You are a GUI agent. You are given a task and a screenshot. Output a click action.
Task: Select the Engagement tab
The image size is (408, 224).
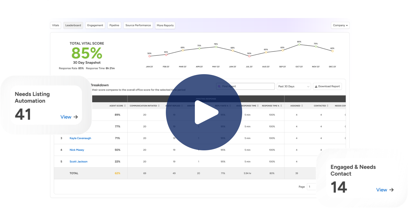(95, 25)
